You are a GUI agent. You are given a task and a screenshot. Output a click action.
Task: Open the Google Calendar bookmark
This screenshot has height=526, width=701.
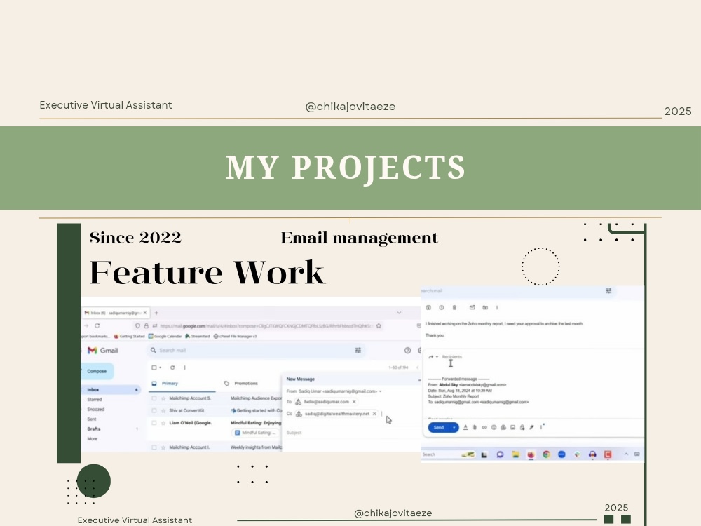click(165, 336)
